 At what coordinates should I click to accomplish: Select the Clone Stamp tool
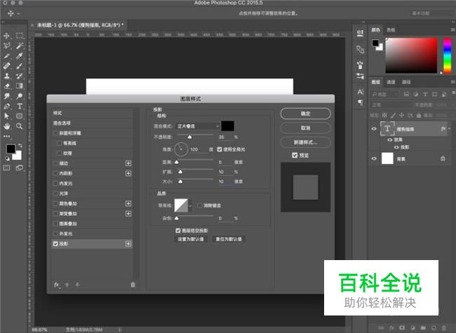(x=6, y=76)
